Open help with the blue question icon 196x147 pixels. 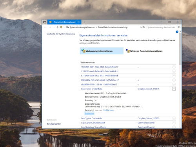[177, 32]
